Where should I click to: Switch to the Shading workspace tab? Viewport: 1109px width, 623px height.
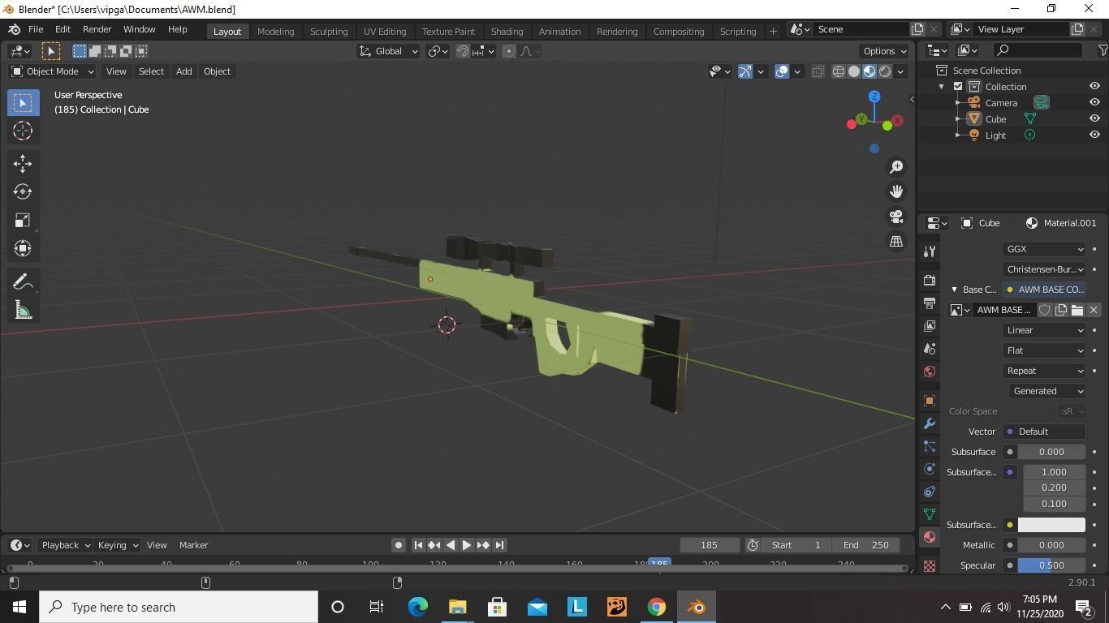507,31
